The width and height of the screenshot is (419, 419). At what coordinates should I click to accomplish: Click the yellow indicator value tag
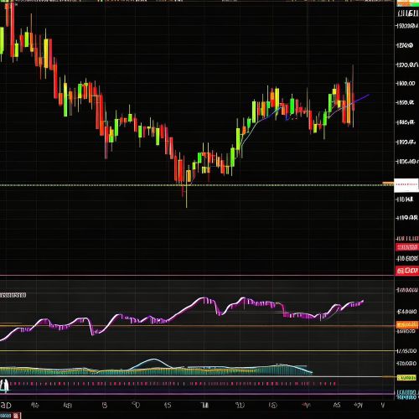click(406, 378)
